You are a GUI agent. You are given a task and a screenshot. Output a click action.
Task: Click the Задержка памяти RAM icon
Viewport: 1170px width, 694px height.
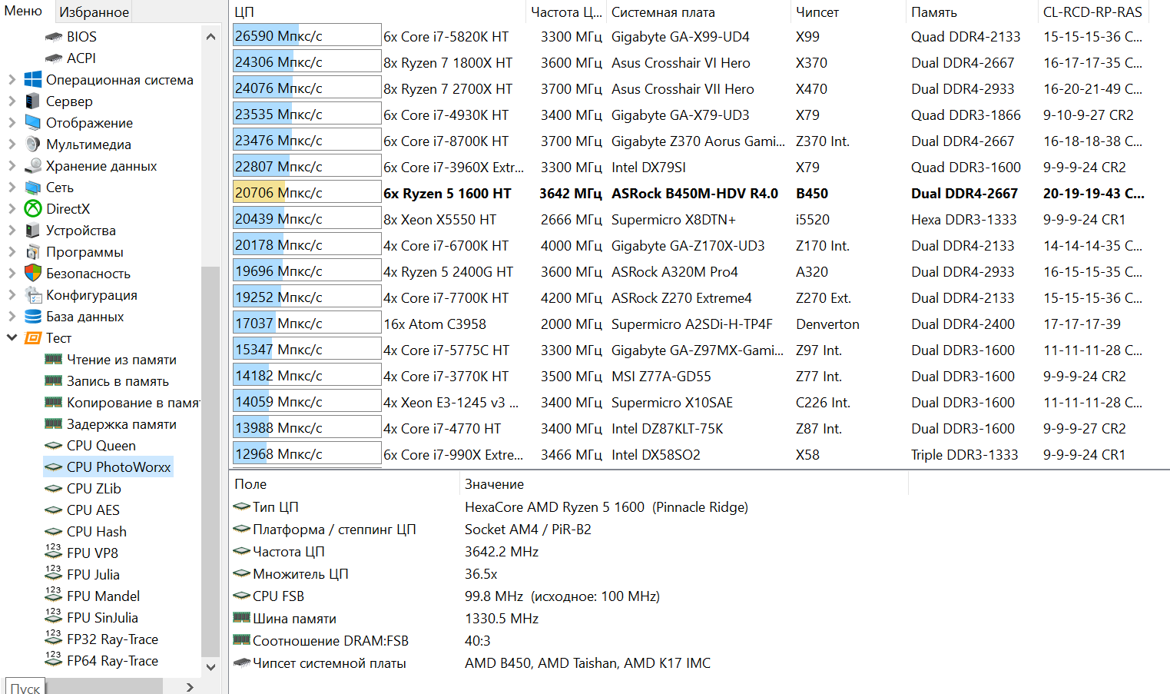[x=54, y=423]
